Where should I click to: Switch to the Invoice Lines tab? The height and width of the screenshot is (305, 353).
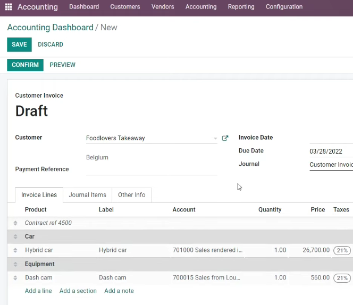point(39,195)
